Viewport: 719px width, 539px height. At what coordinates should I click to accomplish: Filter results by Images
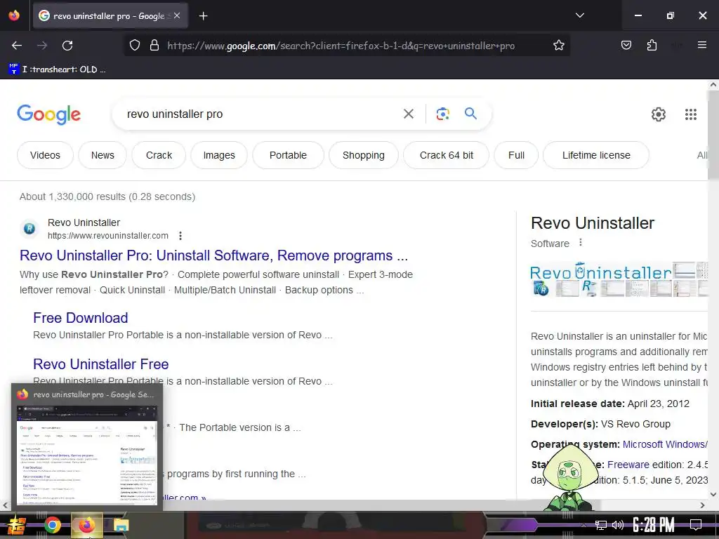coord(219,155)
